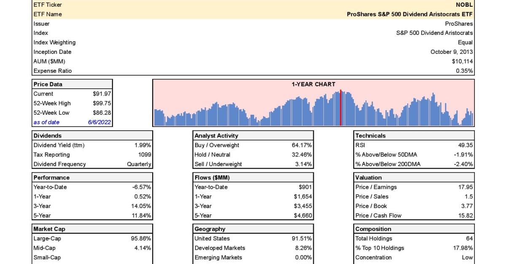Select the United States value 91.51%
Viewport: 506px width, 264px height.
point(302,238)
